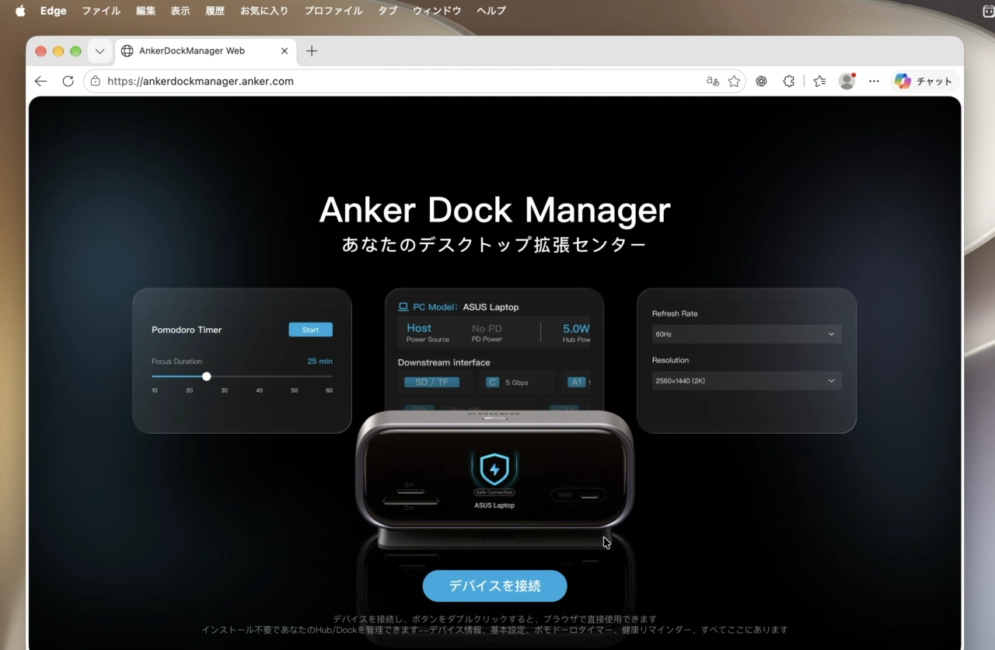
Task: Open the Apple menu
Action: point(20,11)
